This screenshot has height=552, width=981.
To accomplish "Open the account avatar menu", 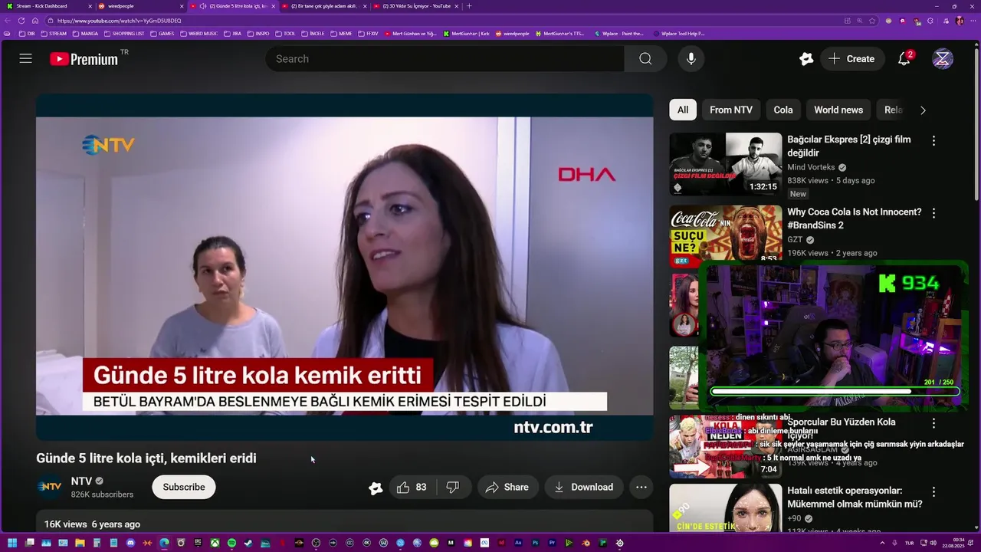I will [x=943, y=59].
